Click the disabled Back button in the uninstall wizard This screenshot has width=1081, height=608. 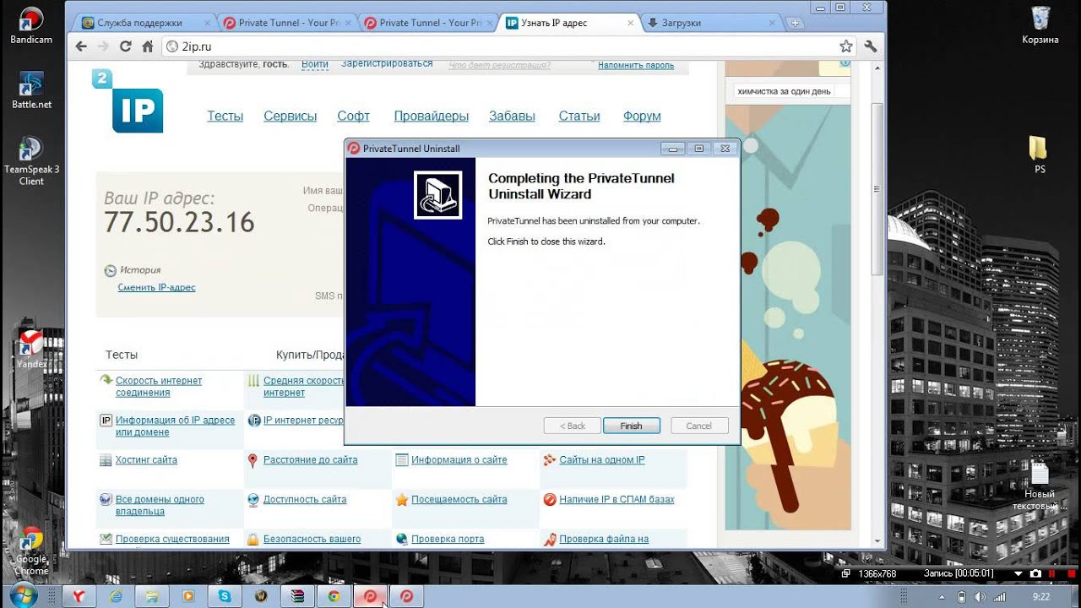coord(573,426)
